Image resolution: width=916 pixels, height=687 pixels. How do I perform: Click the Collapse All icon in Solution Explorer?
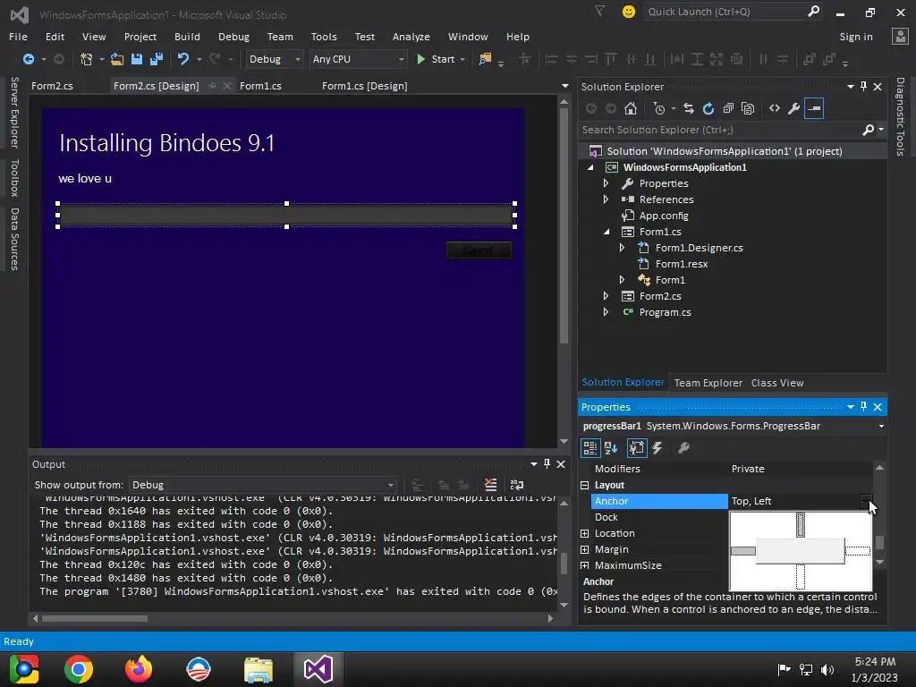tap(728, 108)
